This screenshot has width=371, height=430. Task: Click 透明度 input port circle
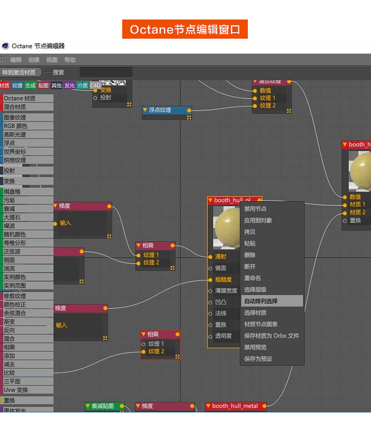210,337
